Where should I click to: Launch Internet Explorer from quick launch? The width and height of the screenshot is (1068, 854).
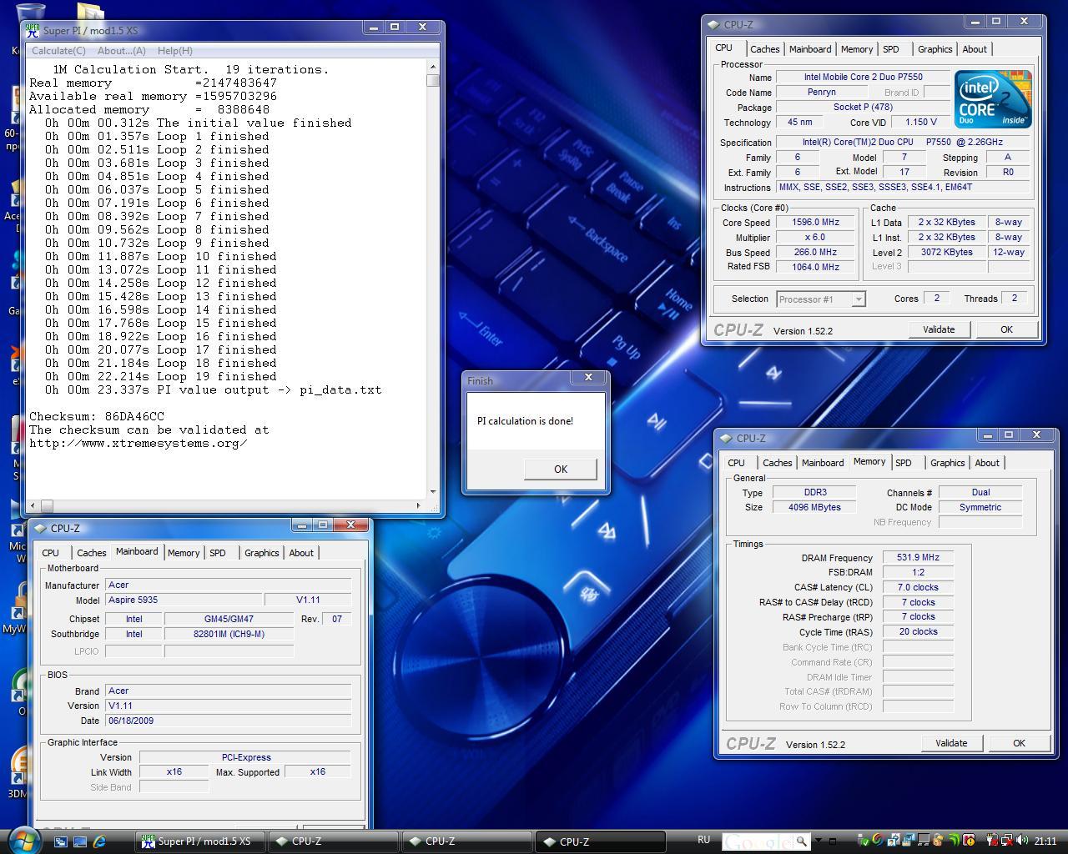coord(100,841)
